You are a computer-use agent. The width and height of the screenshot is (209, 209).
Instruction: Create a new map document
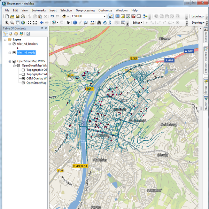(x=7, y=16)
